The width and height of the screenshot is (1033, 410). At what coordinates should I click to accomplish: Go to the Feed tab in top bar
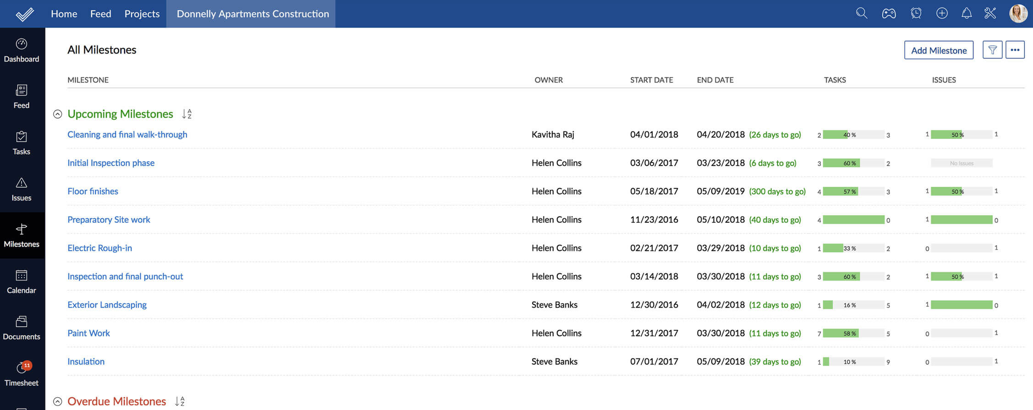(x=100, y=14)
